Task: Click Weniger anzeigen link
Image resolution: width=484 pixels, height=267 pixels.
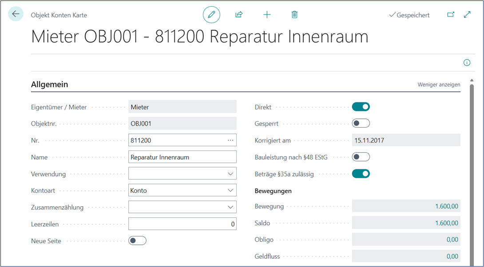Action: [439, 84]
